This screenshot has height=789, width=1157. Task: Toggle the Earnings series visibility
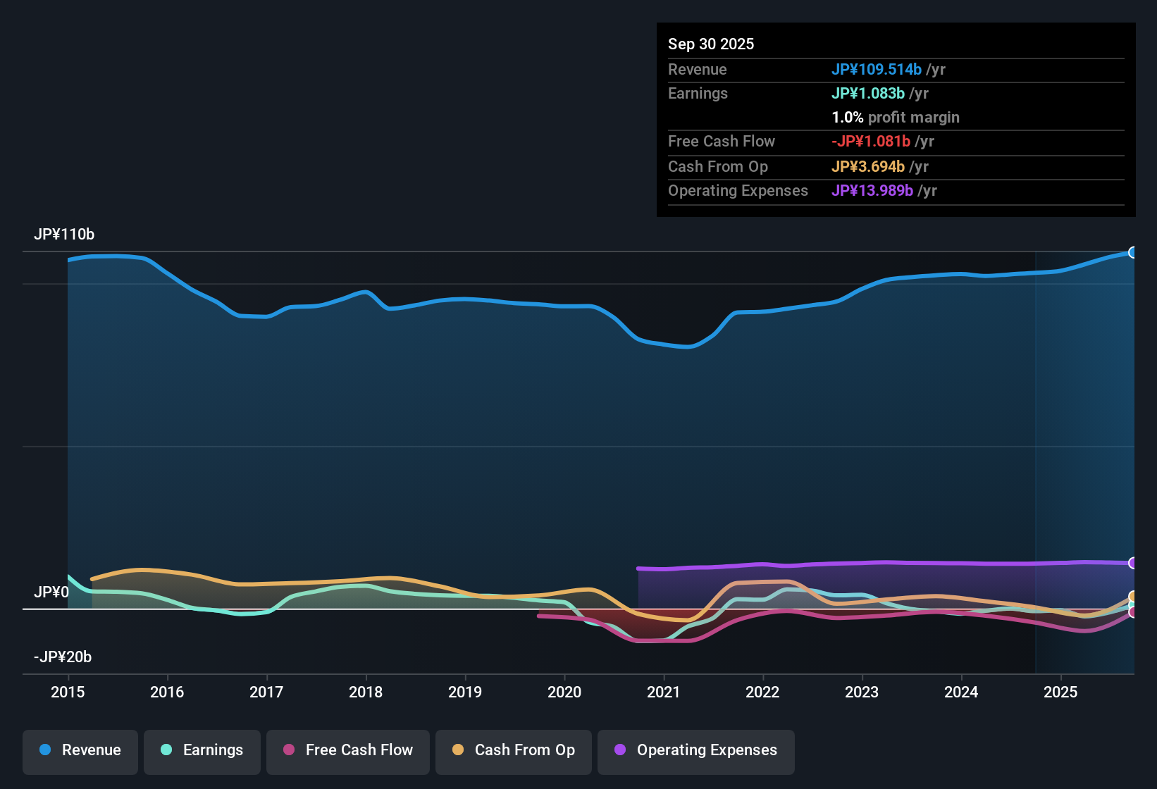click(x=202, y=750)
